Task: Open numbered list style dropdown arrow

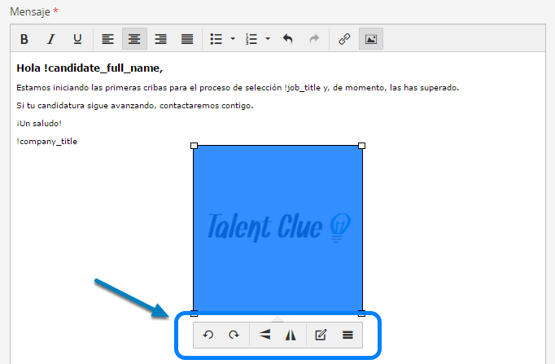Action: [268, 39]
